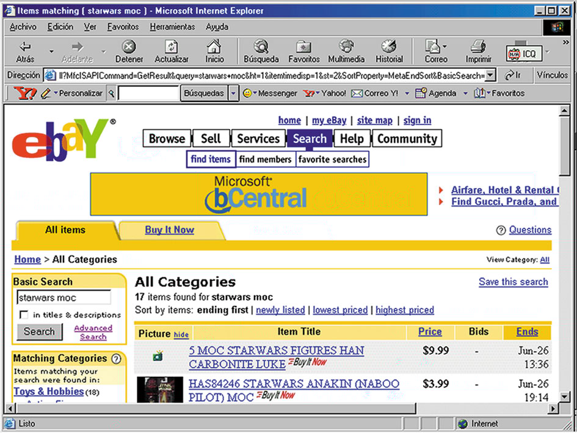This screenshot has height=433, width=577.
Task: Switch to the Buy It Now tab
Action: [x=169, y=230]
